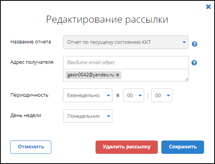215x164 pixels.
Task: Expand the Еженедельно periodicity dropdown
Action: [x=88, y=96]
